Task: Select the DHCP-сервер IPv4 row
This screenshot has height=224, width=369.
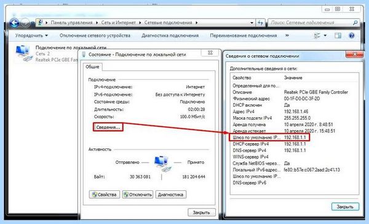Action: click(294, 144)
